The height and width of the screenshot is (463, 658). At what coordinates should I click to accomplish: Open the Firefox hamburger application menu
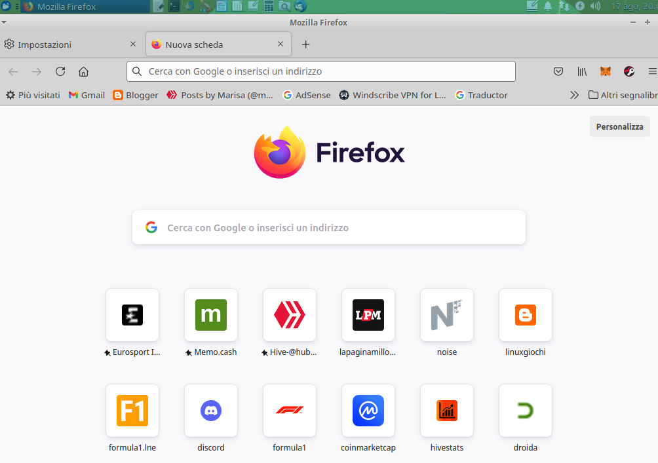point(652,72)
